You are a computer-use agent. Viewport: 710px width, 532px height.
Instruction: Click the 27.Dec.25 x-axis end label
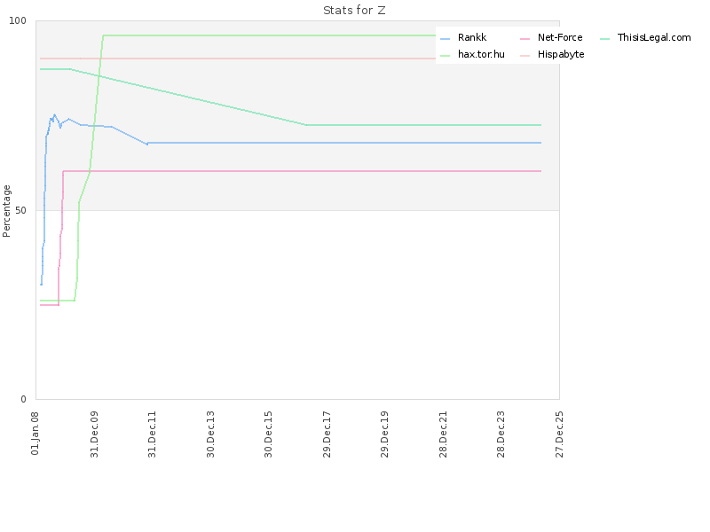tap(559, 433)
